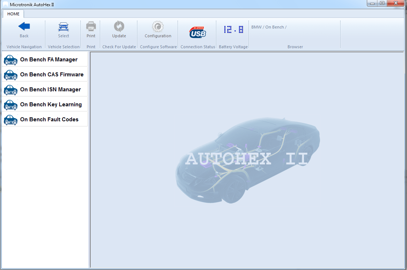The image size is (407, 270).
Task: Select the car icon for On Bench Key Learning
Action: (x=10, y=105)
